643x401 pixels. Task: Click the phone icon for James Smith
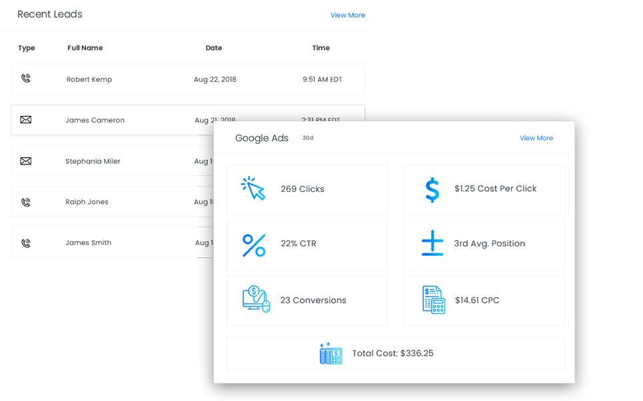point(26,243)
